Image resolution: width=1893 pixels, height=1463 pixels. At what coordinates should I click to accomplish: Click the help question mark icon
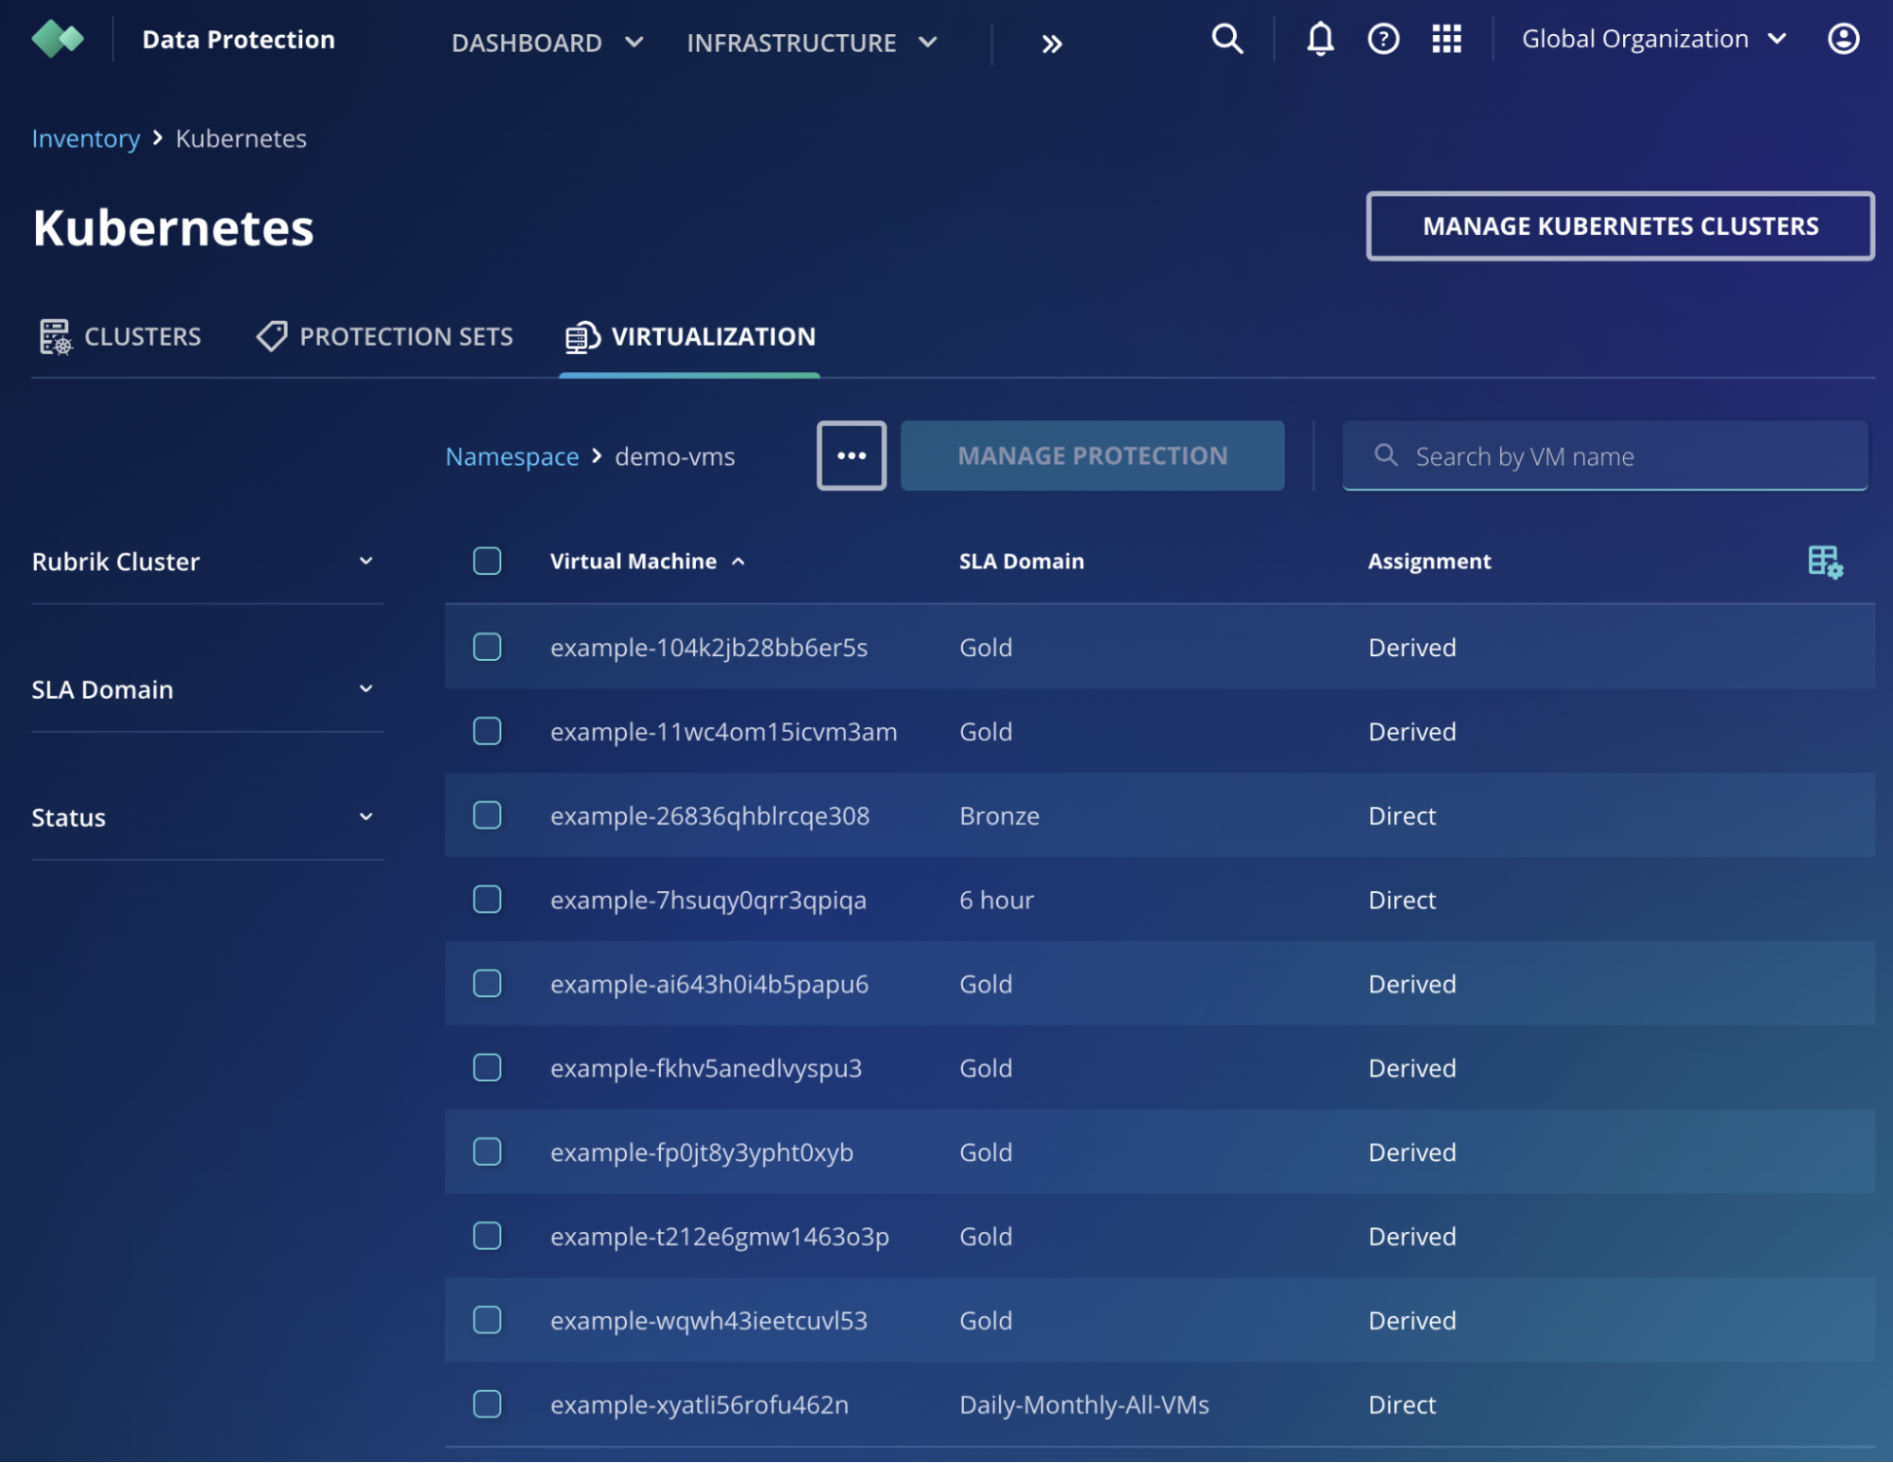click(x=1383, y=40)
